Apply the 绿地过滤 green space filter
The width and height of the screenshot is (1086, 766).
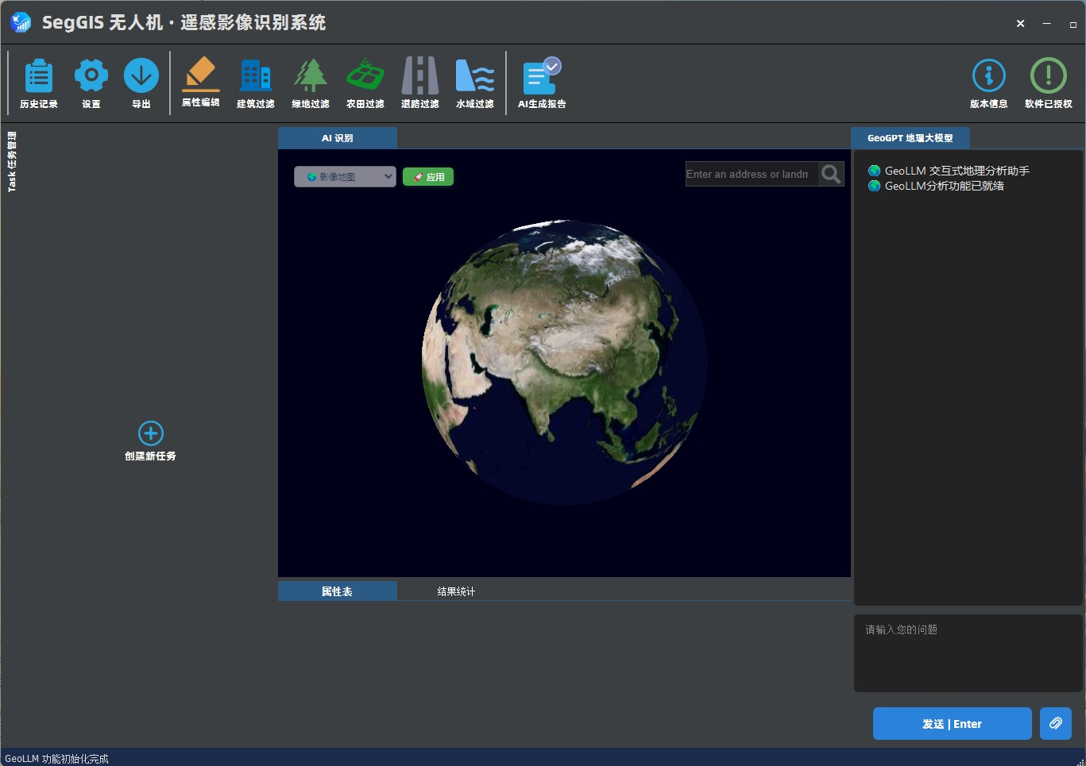(310, 83)
